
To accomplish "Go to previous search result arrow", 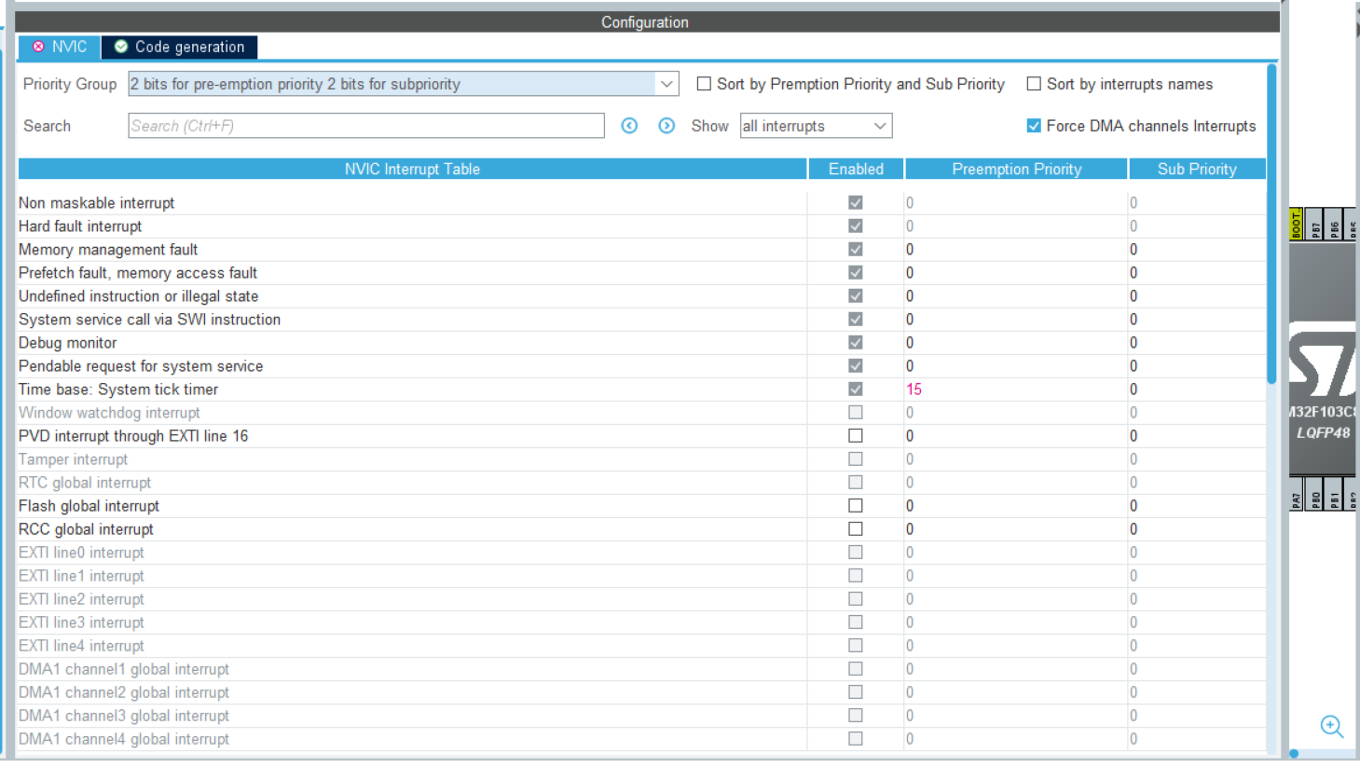I will click(x=629, y=126).
